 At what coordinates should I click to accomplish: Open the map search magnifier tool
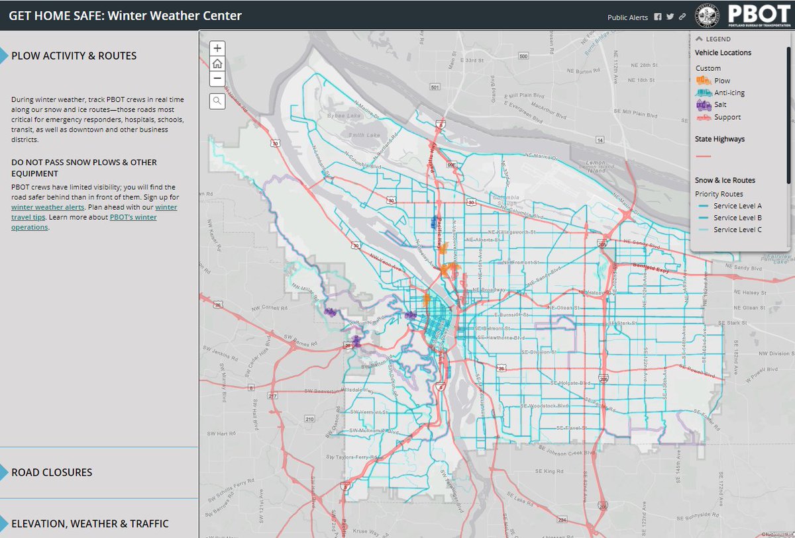click(x=217, y=101)
